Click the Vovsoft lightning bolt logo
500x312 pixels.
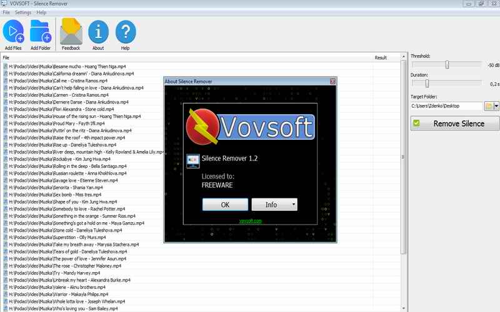click(204, 126)
